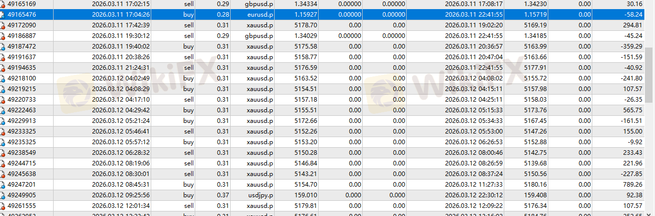
Task: Click the order icon beside ticket 49244715
Action: (x=3, y=163)
